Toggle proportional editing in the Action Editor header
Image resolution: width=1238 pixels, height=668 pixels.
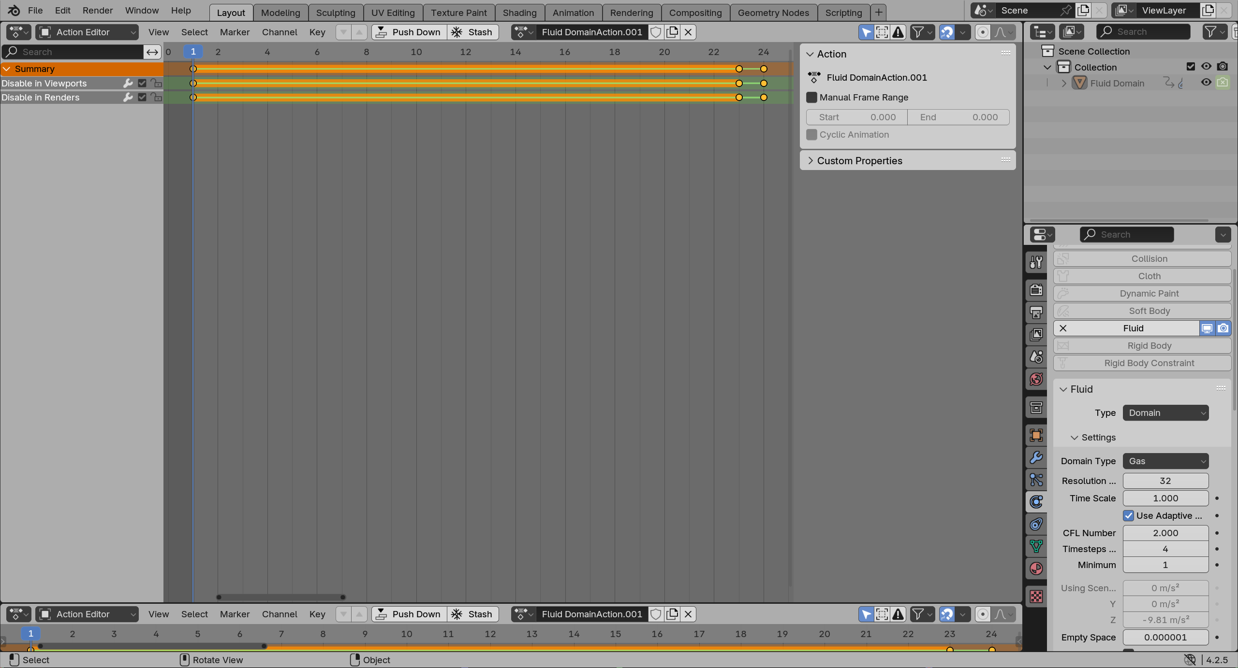[983, 32]
